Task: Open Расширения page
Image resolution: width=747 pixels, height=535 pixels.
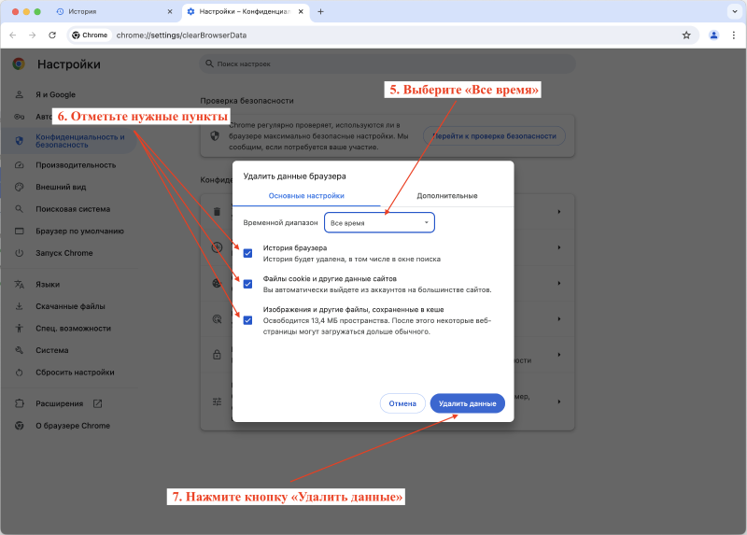Action: (59, 403)
